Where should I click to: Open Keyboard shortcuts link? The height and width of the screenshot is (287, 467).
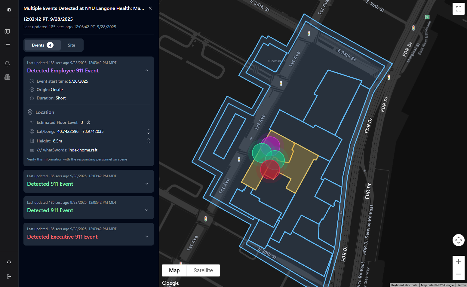[x=404, y=285]
